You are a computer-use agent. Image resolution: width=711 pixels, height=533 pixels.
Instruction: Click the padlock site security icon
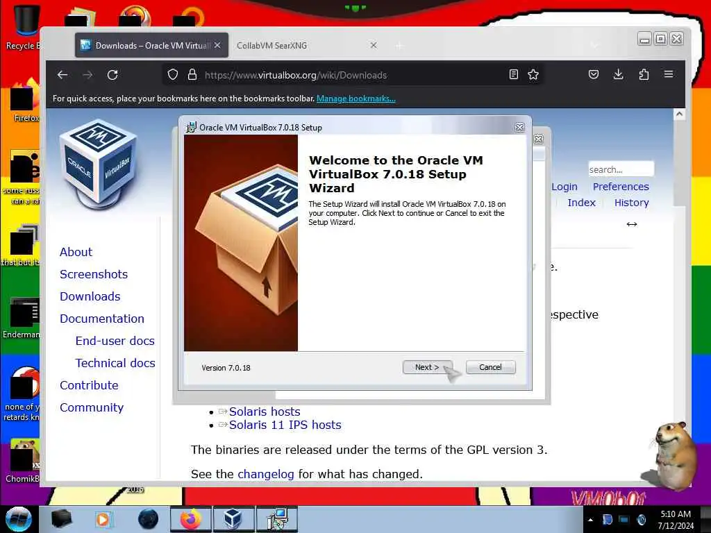pyautogui.click(x=192, y=75)
